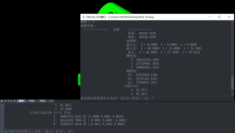The height and width of the screenshot is (133, 235).
Task: Go to previous layout tab arrow
Action: coord(8,101)
